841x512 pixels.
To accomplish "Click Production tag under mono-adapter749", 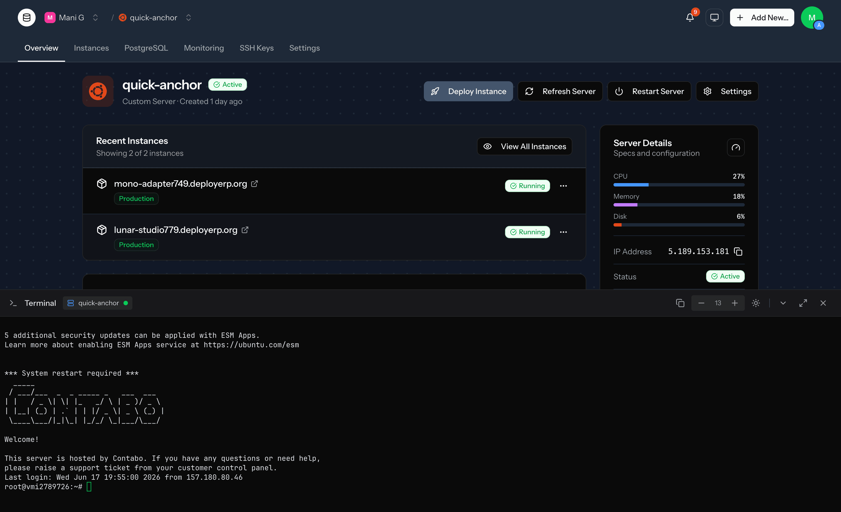I will 136,199.
